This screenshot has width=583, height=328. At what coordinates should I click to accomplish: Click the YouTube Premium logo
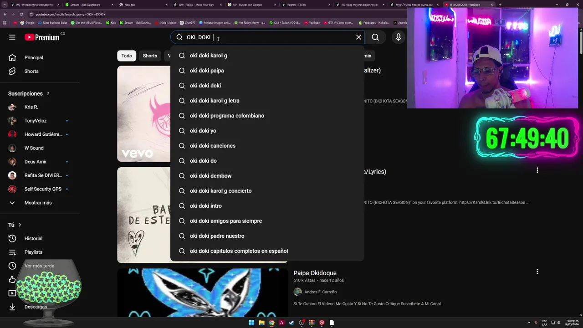pos(42,37)
